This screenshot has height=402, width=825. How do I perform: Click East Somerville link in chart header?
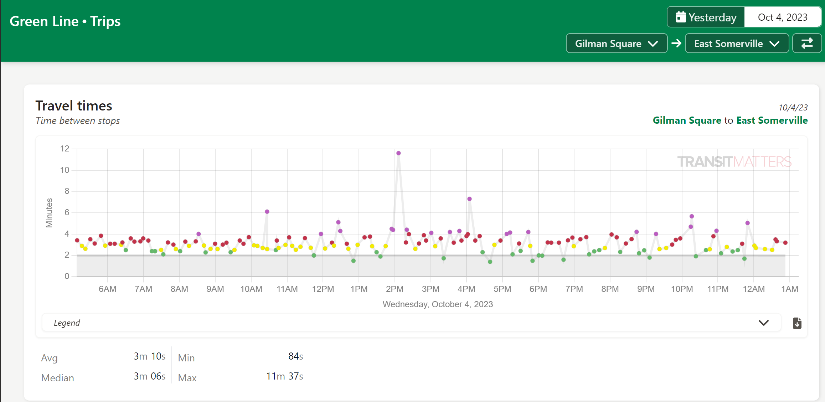coord(772,120)
